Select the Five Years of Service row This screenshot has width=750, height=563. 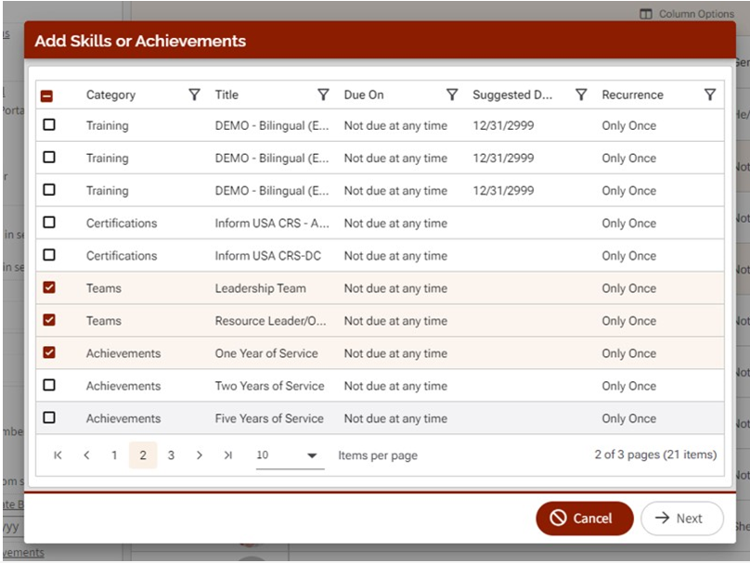pos(49,417)
